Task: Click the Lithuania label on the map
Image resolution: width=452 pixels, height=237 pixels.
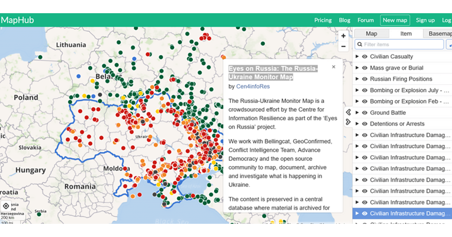Action: pos(71,45)
